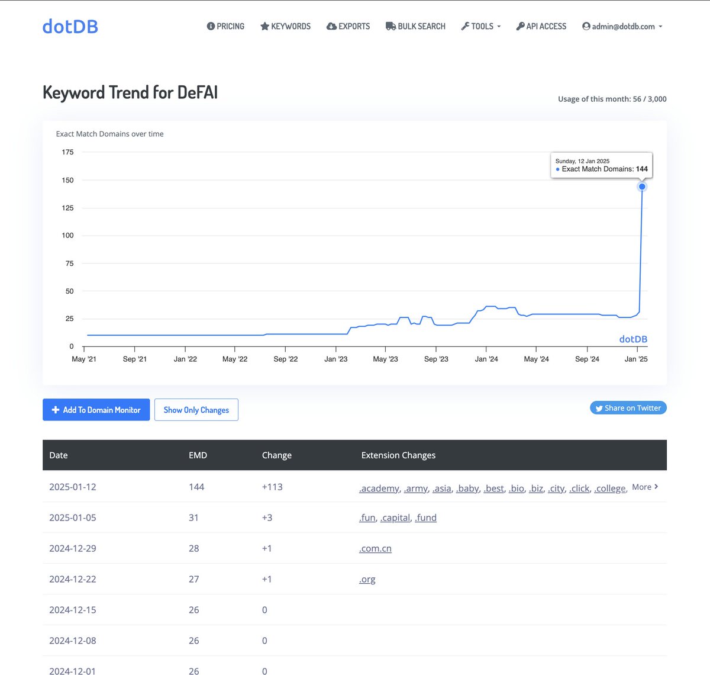This screenshot has height=675, width=710.
Task: Click the EMD value 144
Action: pyautogui.click(x=196, y=487)
